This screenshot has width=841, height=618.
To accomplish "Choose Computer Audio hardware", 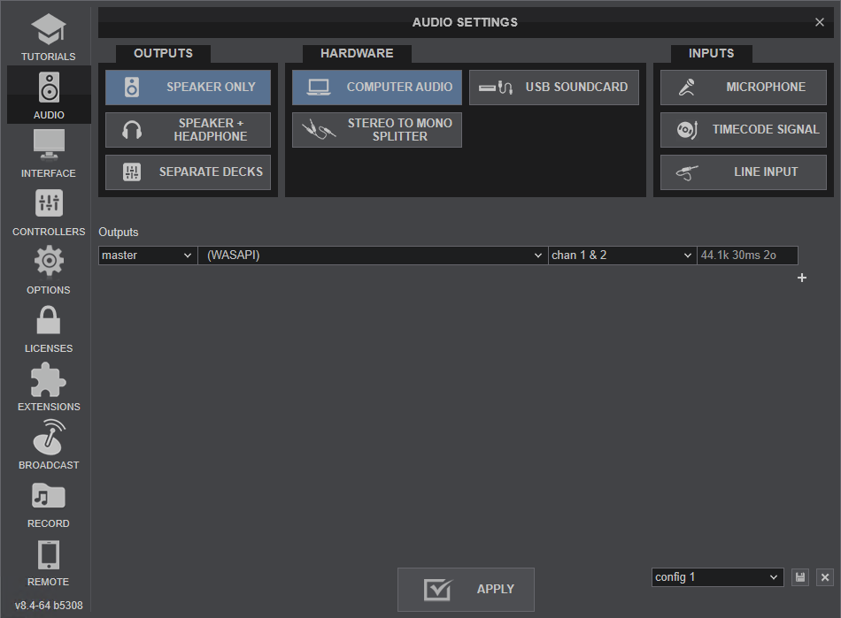I will [377, 88].
